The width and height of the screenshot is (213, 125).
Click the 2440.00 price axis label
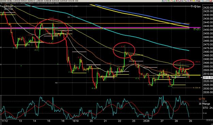(208, 22)
